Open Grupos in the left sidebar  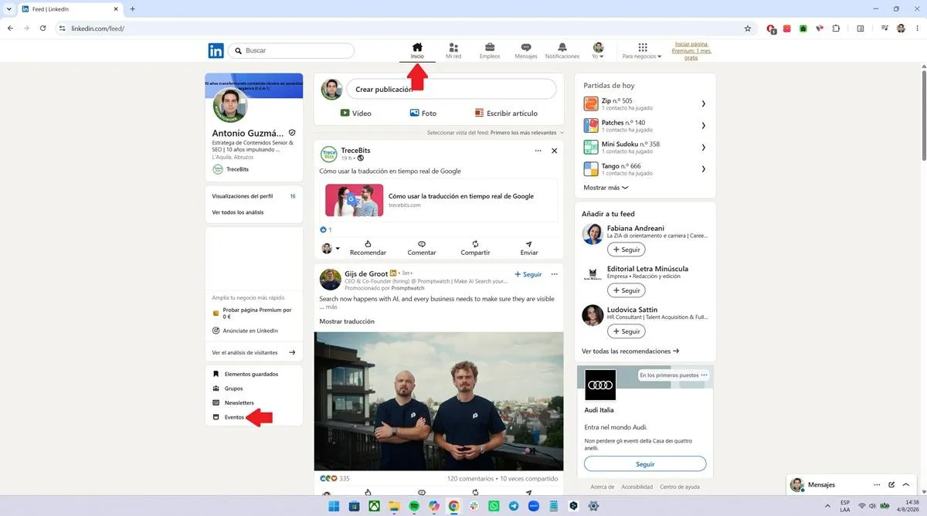click(228, 389)
